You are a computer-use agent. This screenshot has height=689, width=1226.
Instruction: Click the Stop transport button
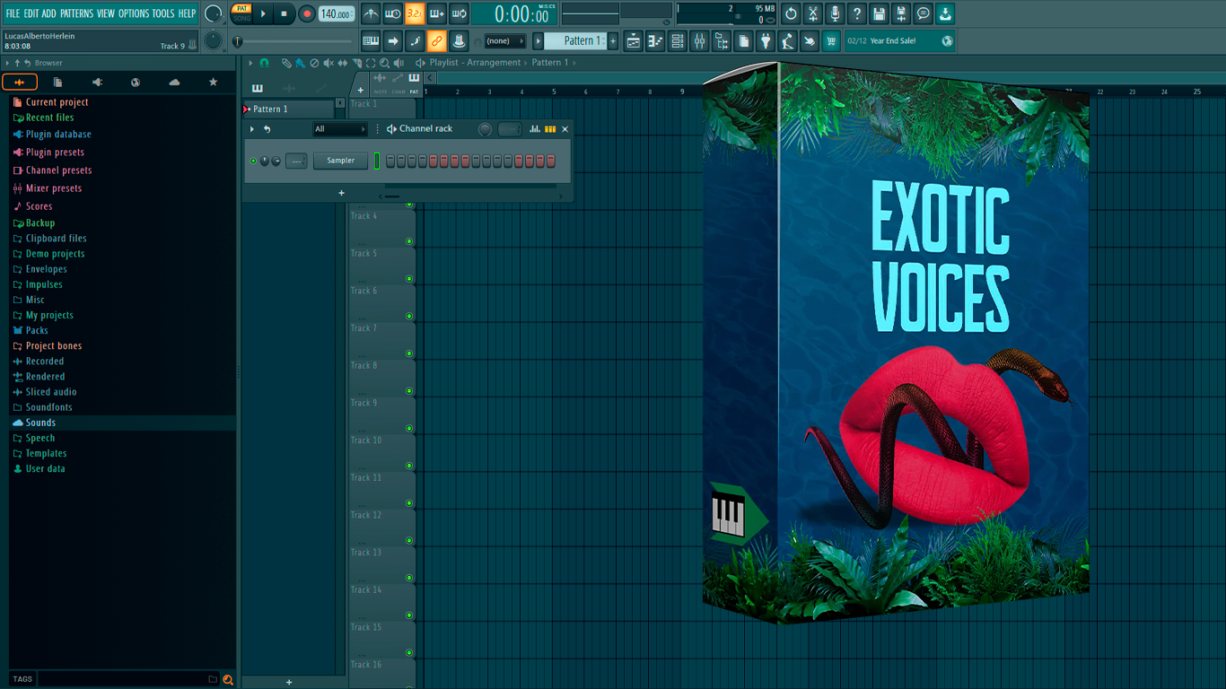click(285, 13)
